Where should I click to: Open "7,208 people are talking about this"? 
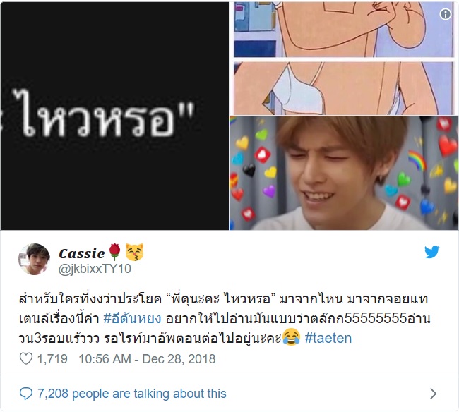132,394
